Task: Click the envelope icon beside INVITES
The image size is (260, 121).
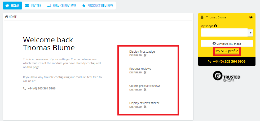Action: click(27, 6)
